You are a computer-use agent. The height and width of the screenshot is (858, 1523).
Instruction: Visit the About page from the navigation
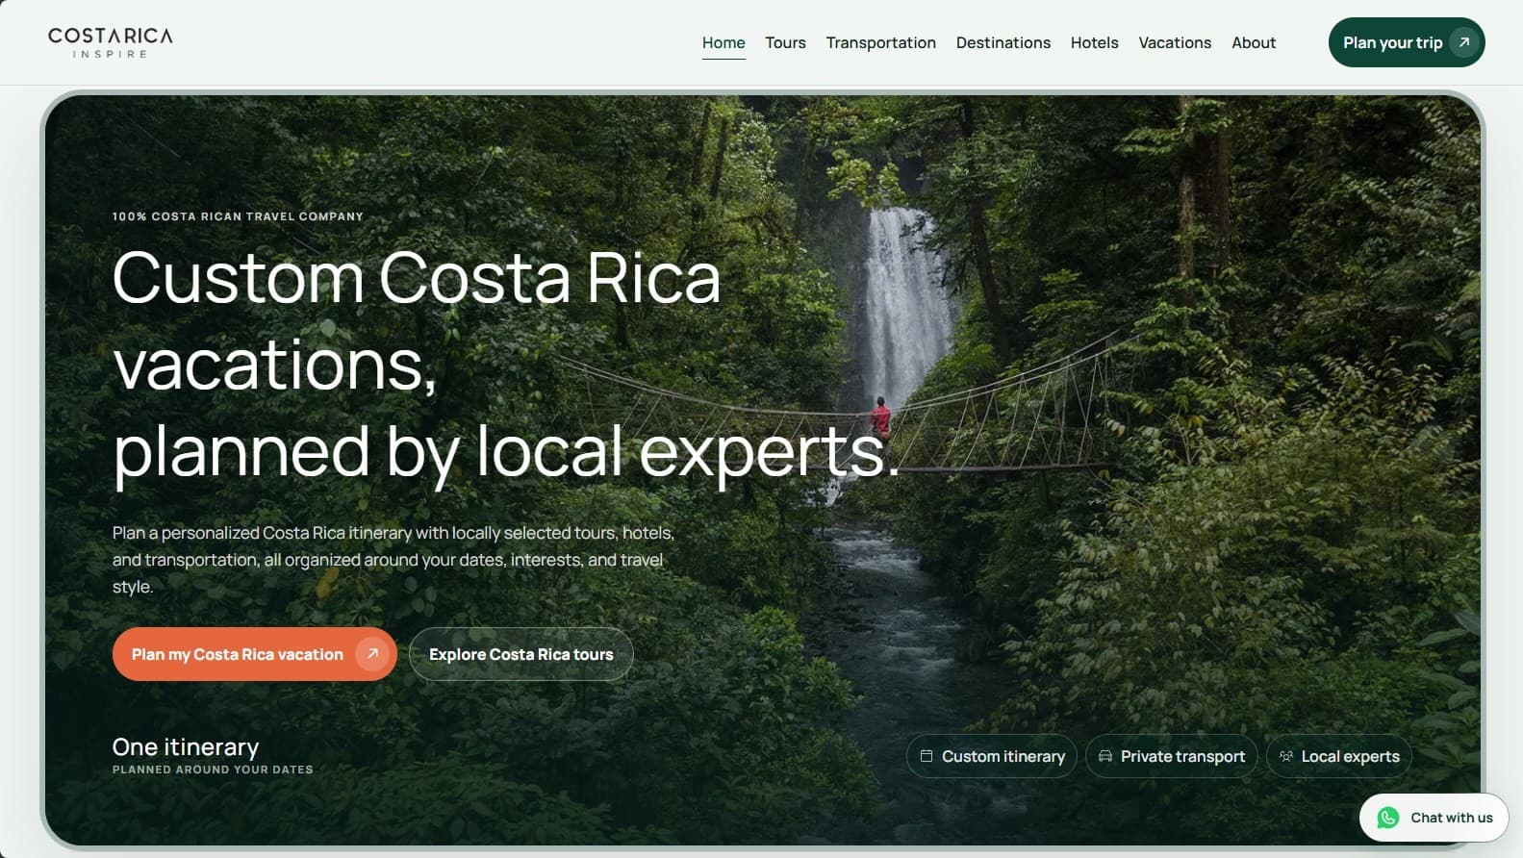tap(1254, 42)
